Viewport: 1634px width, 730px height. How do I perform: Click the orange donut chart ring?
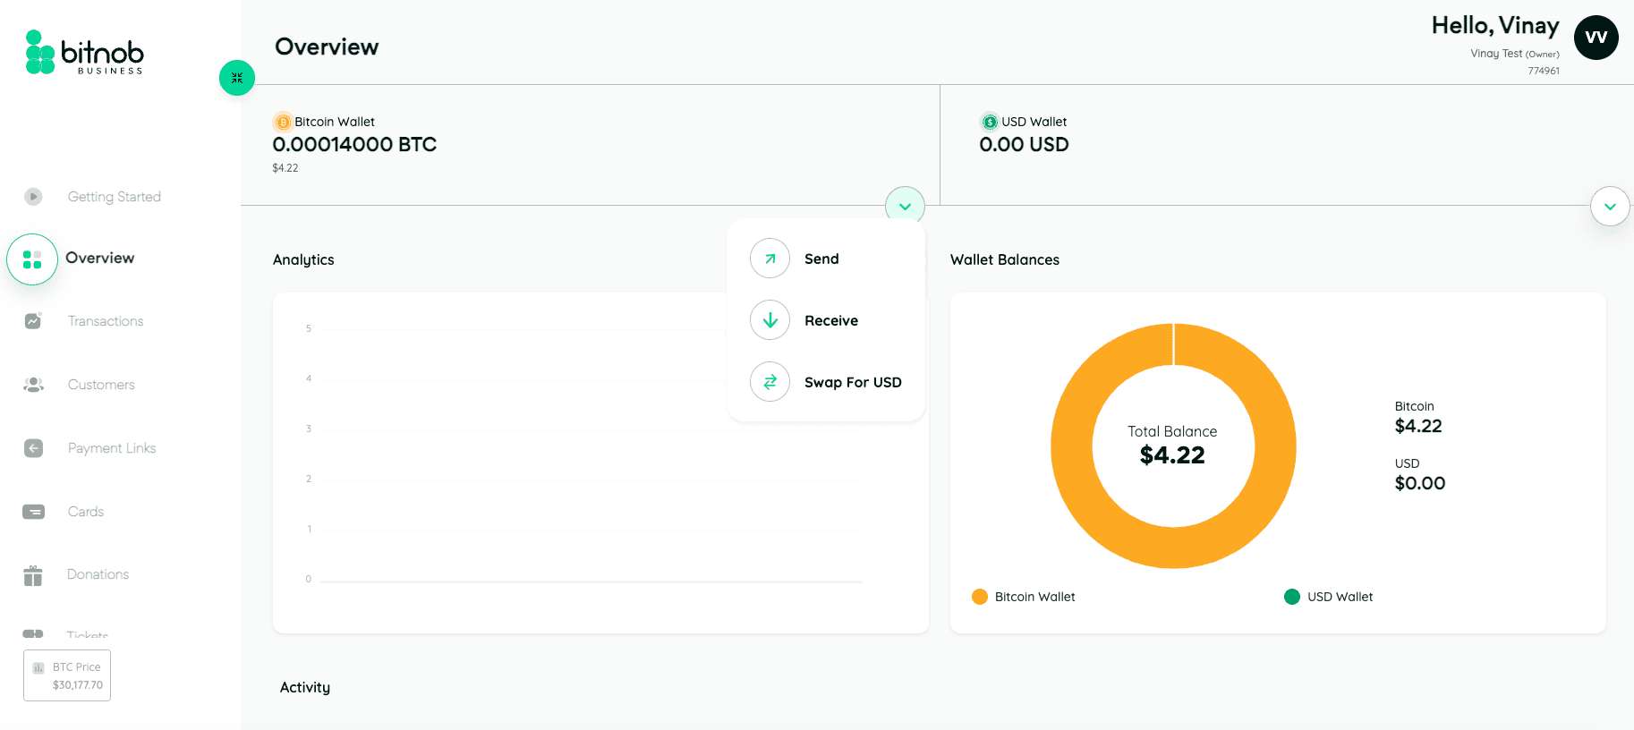(x=1071, y=446)
